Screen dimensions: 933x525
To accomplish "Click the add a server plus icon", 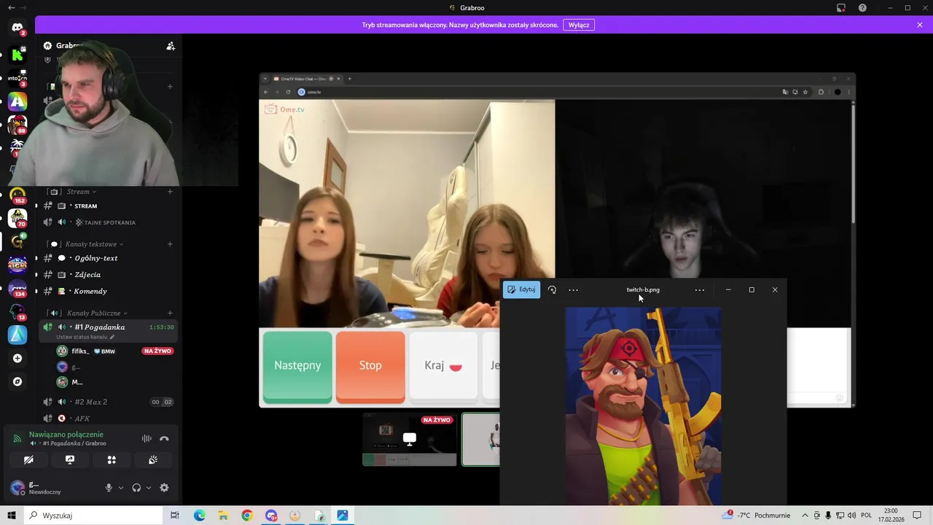I will point(17,358).
